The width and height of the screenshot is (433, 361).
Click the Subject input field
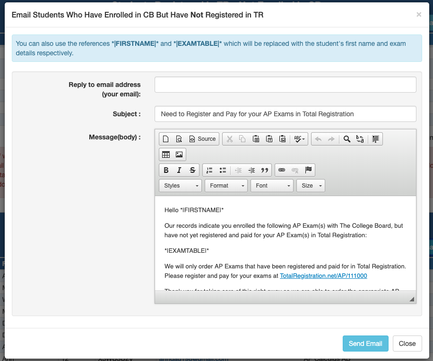(x=285, y=114)
